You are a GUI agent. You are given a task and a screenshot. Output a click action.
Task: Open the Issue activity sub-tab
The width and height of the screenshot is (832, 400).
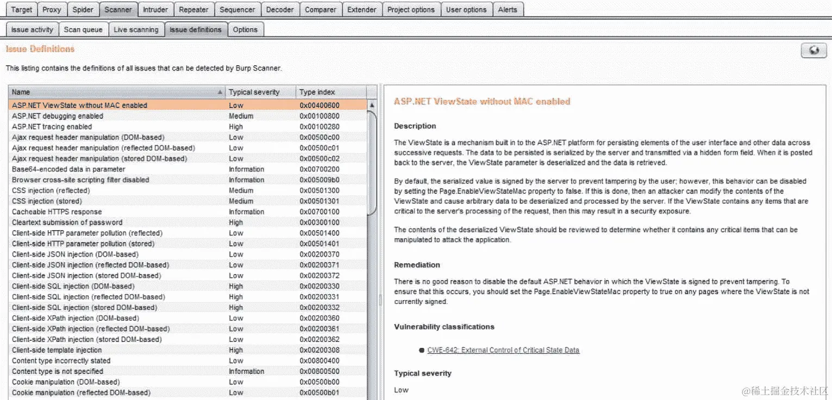[32, 30]
